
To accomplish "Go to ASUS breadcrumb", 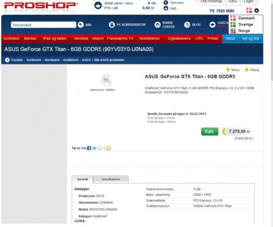I will click(86, 60).
